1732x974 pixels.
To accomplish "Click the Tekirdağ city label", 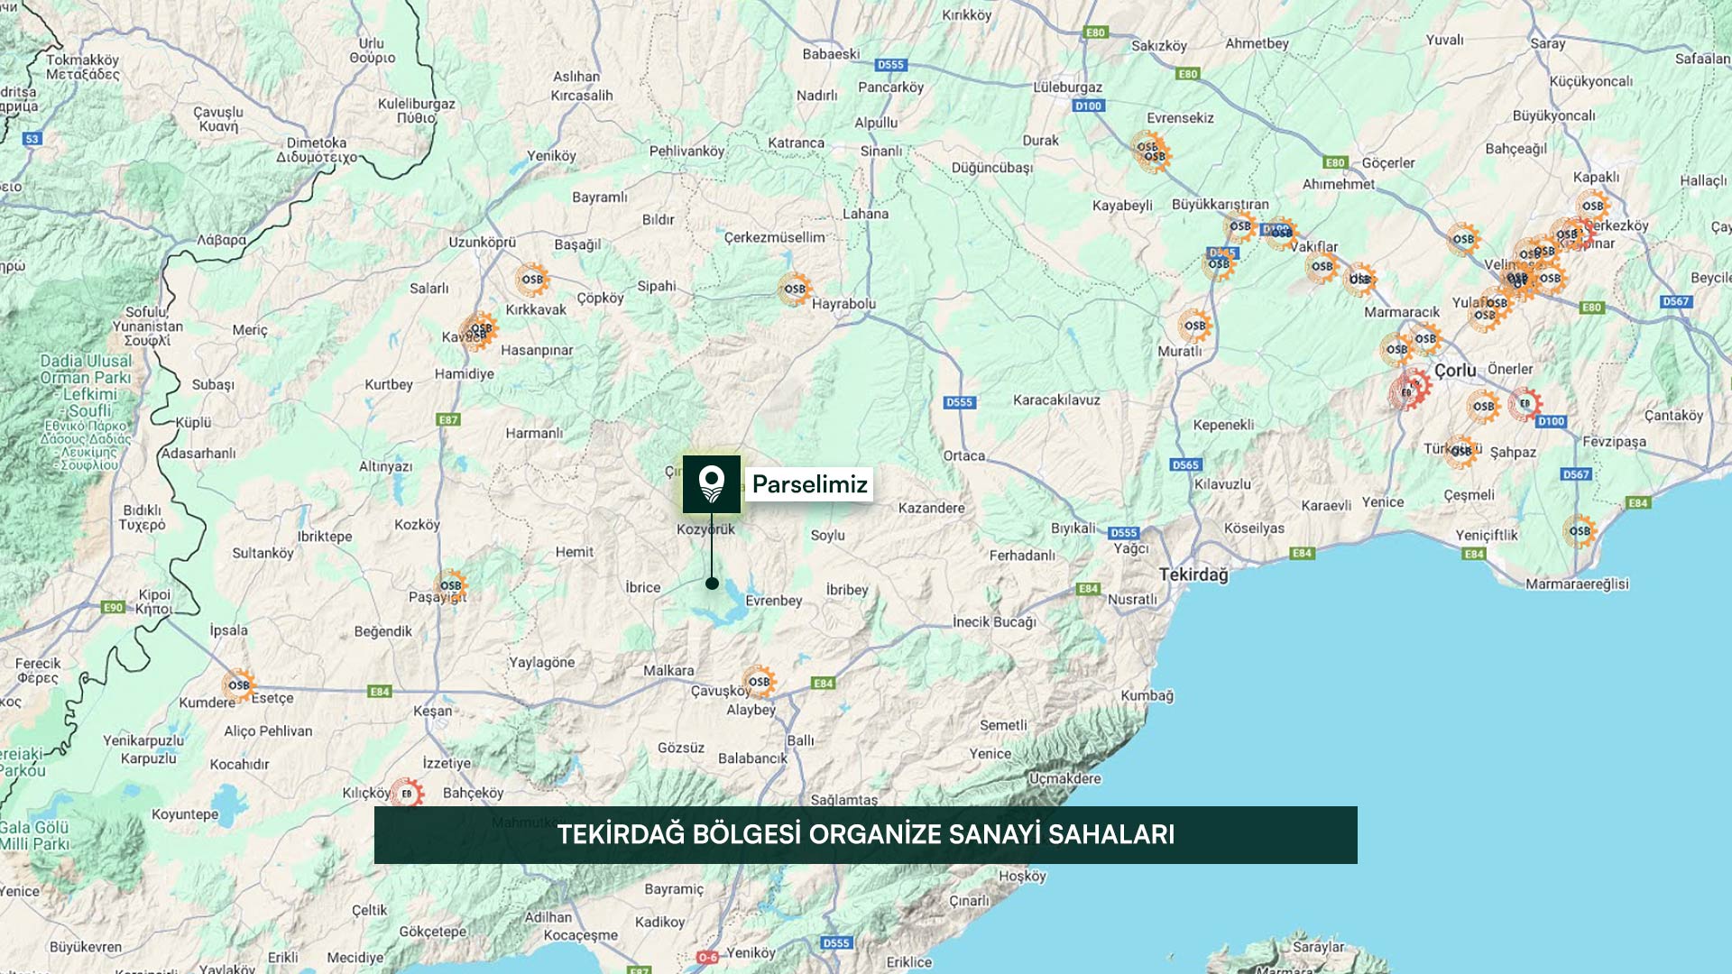I will pyautogui.click(x=1193, y=574).
